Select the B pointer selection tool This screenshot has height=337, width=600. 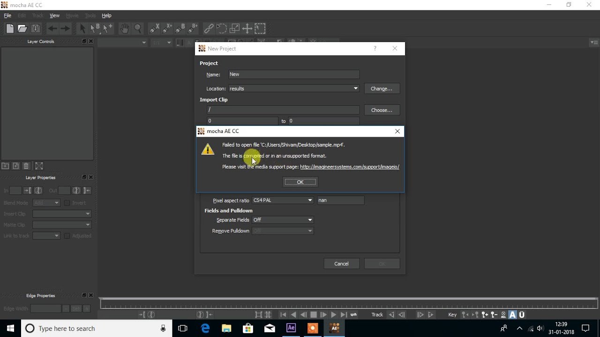coord(95,29)
